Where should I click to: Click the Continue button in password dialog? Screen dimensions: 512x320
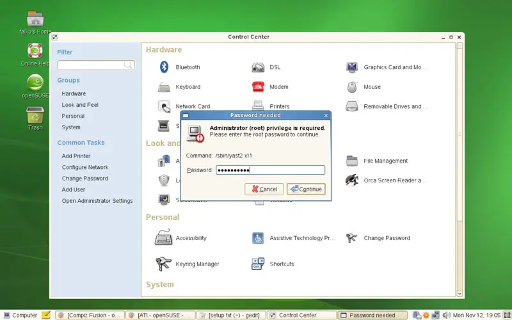pyautogui.click(x=306, y=189)
